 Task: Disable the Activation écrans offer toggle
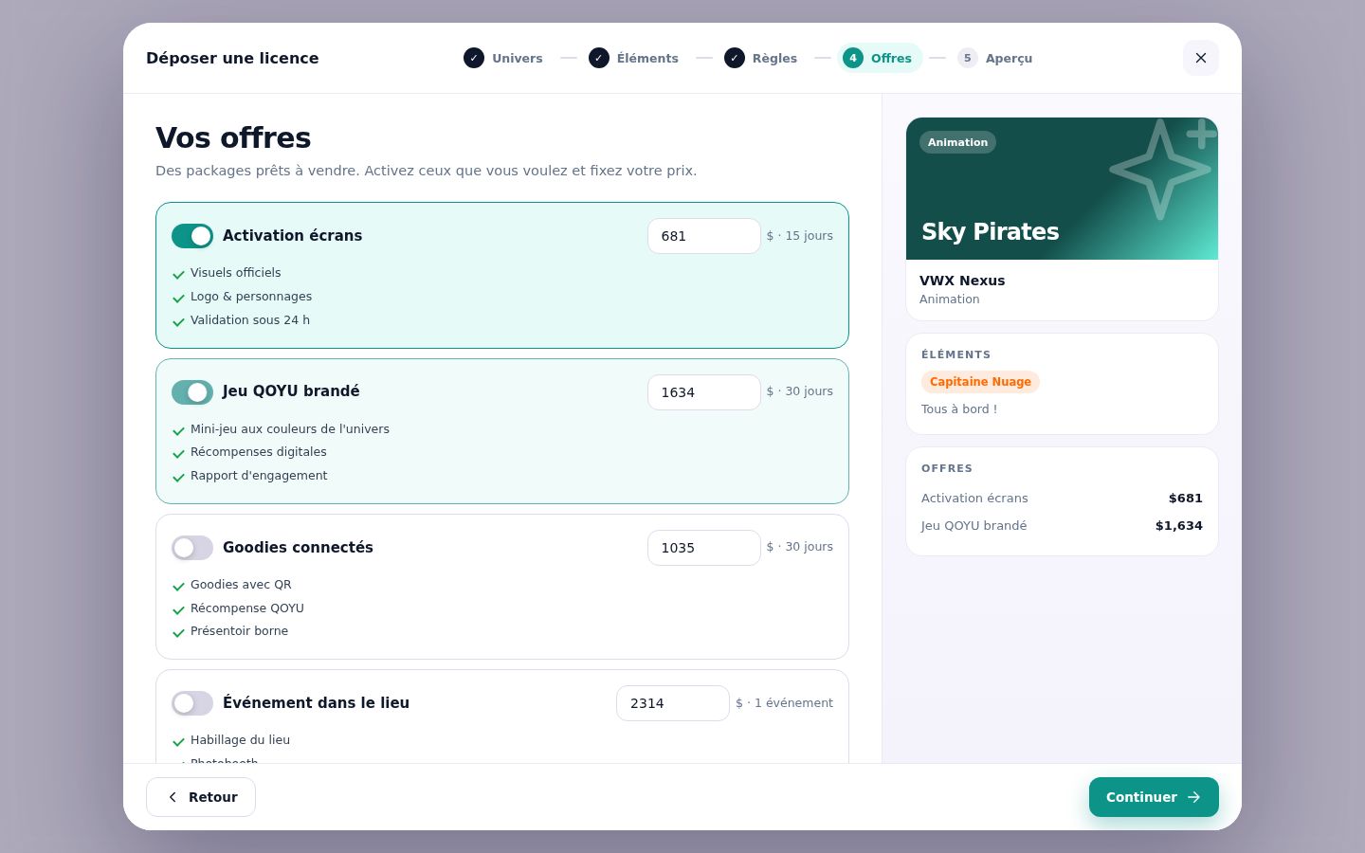(x=192, y=236)
